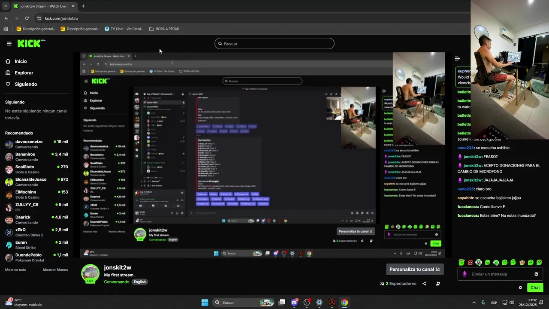
Task: Click the green Chat send button
Action: 535,288
